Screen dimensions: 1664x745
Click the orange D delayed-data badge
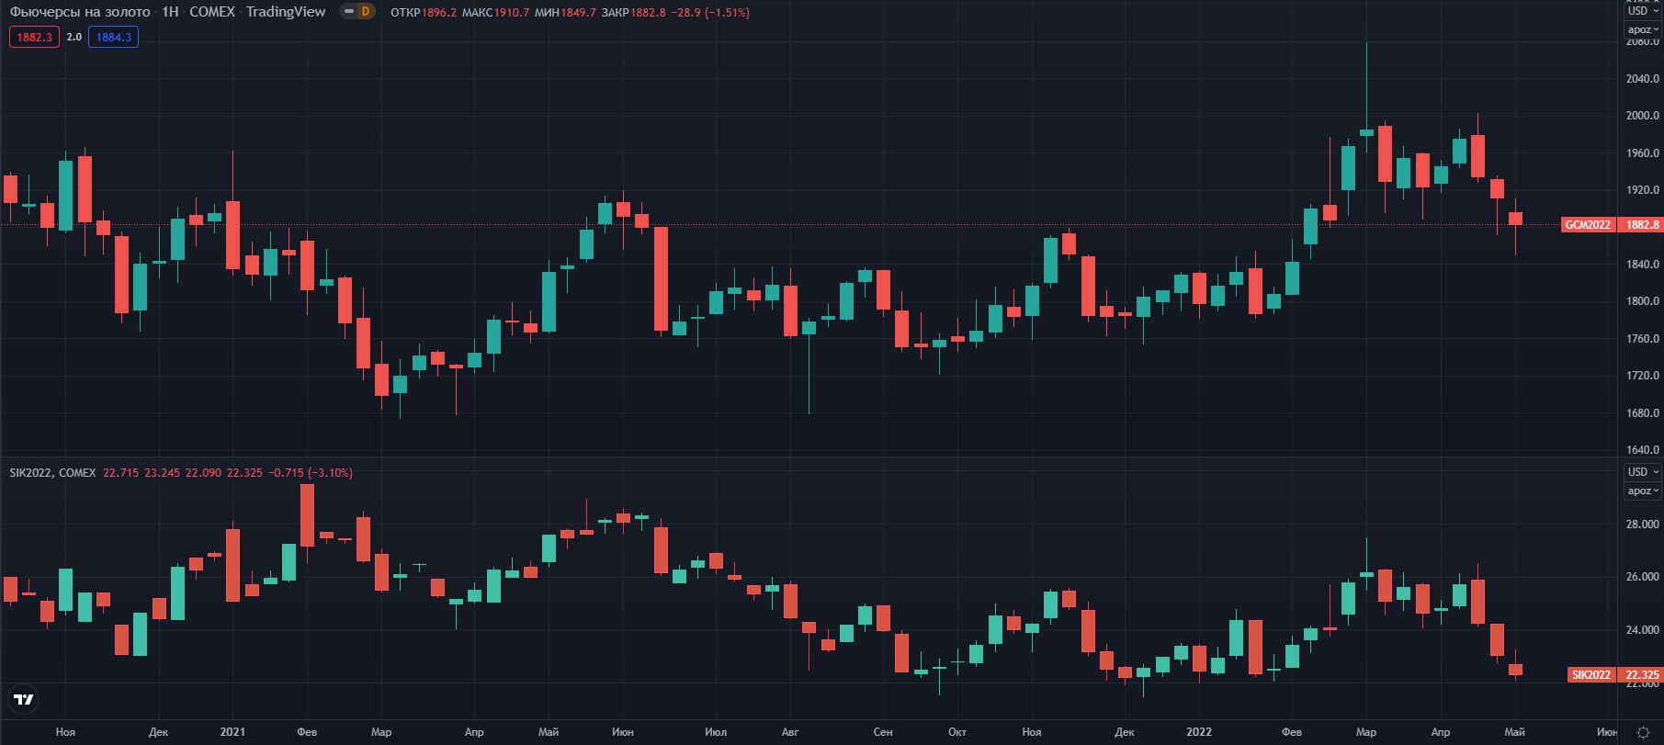tap(367, 12)
